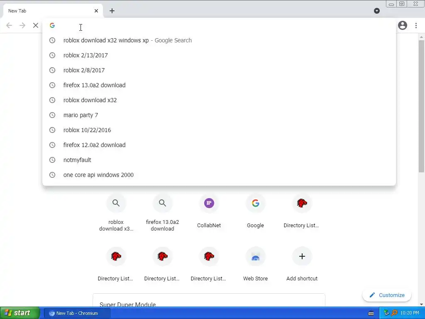425x319 pixels.
Task: Select suggestion roblox download x32
Action: click(219, 100)
